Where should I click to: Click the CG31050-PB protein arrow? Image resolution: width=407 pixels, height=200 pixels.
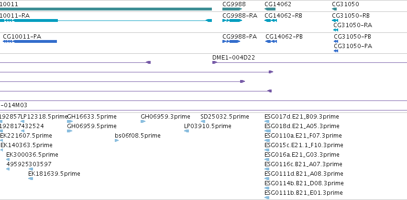[336, 41]
